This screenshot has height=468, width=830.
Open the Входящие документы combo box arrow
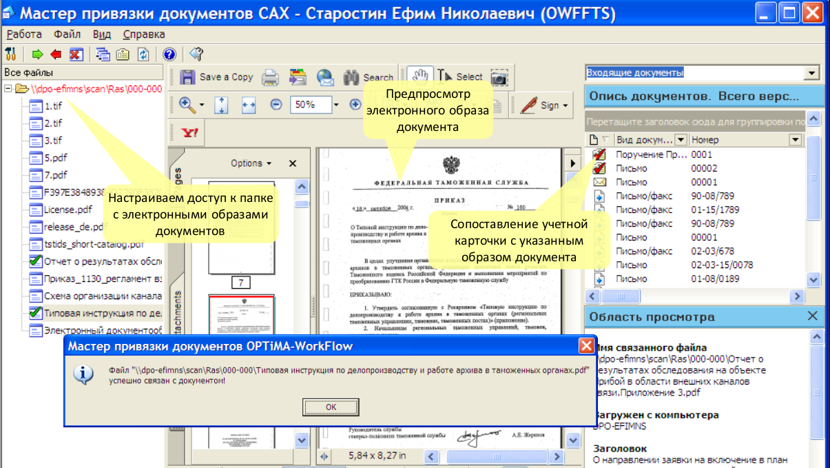click(812, 73)
